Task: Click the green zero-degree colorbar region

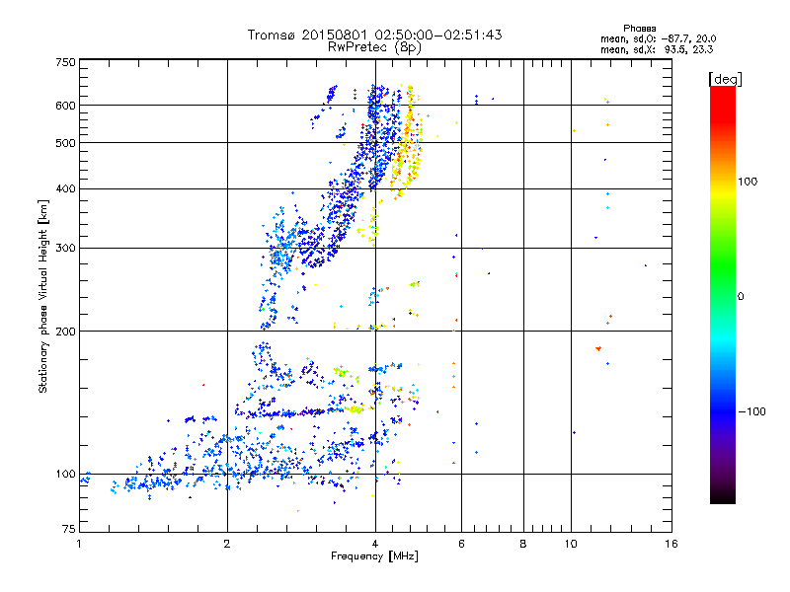Action: click(x=723, y=296)
